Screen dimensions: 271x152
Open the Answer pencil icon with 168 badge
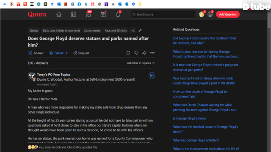click(x=88, y=14)
